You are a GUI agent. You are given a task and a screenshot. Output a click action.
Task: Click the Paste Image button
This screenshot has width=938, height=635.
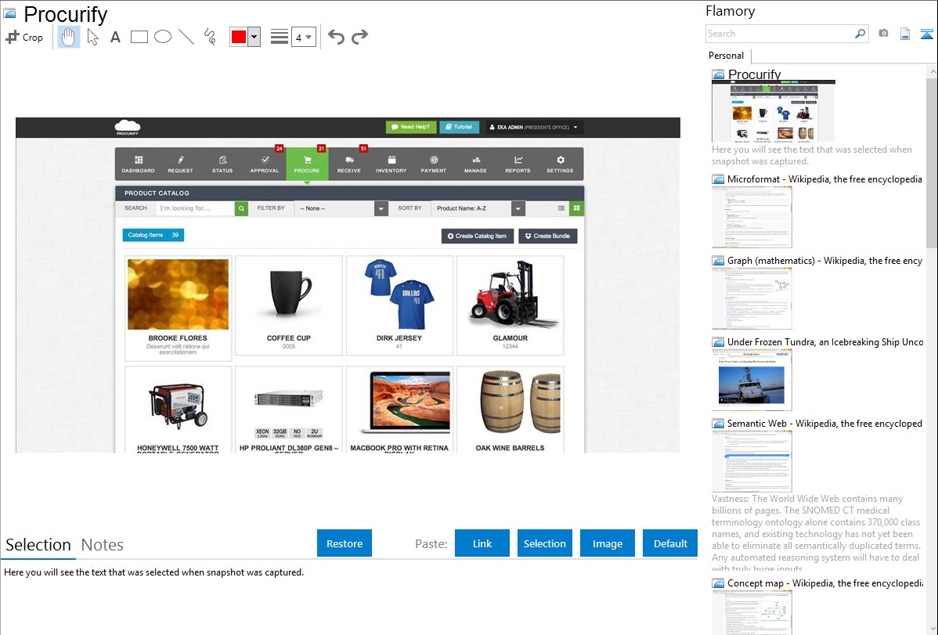607,543
